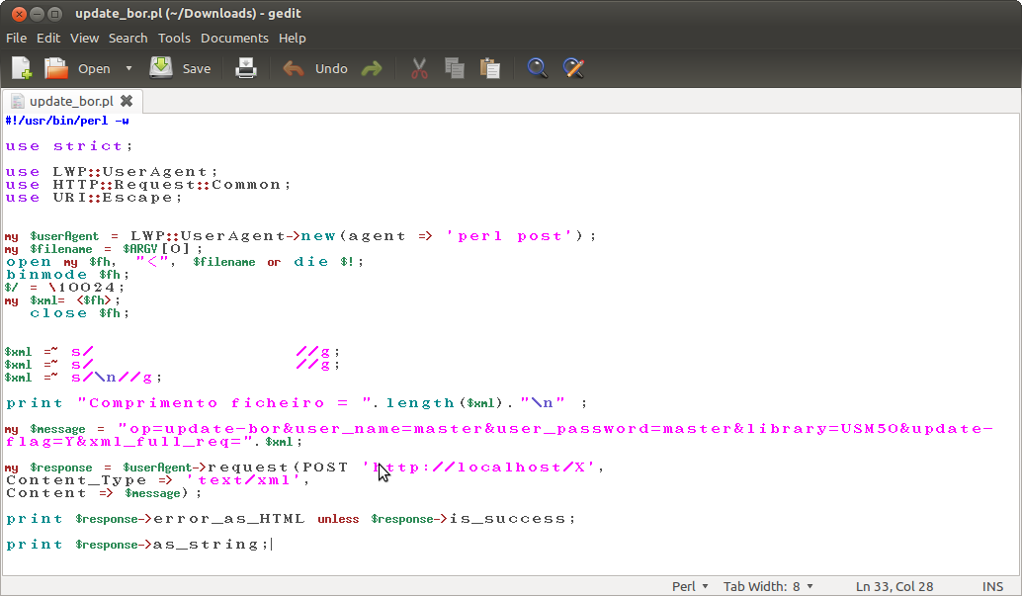Viewport: 1022px width, 596px height.
Task: Change the Perl syntax highlighting mode
Action: [x=690, y=586]
